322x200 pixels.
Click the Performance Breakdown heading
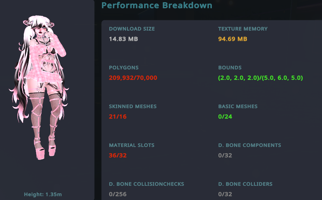tap(157, 5)
